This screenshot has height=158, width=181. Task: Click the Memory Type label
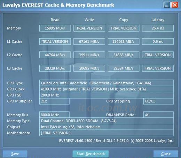click(18, 121)
